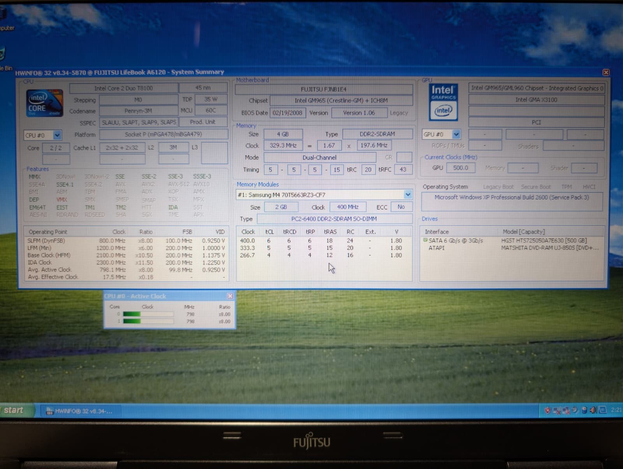Screen dimensions: 623x469
Task: Click the Intel Core processor logo
Action: 44,103
